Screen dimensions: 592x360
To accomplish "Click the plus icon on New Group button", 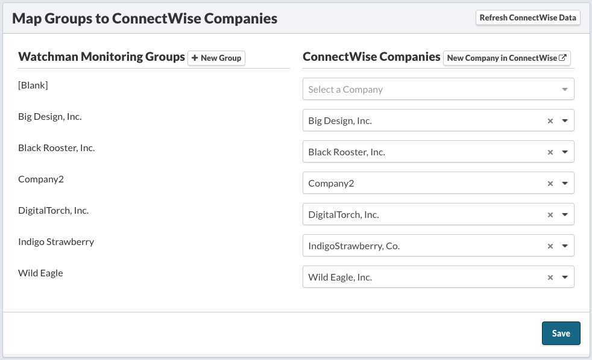I will (196, 58).
